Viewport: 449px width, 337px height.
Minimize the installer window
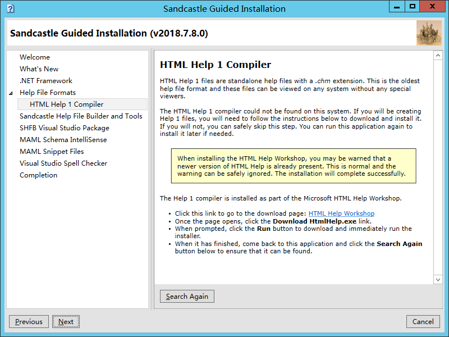point(397,7)
